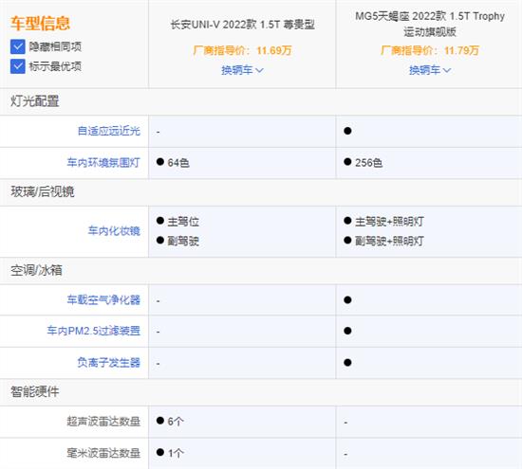522x469 pixels.
Task: Open the 车载空气净化器 feature link
Action: click(x=103, y=299)
